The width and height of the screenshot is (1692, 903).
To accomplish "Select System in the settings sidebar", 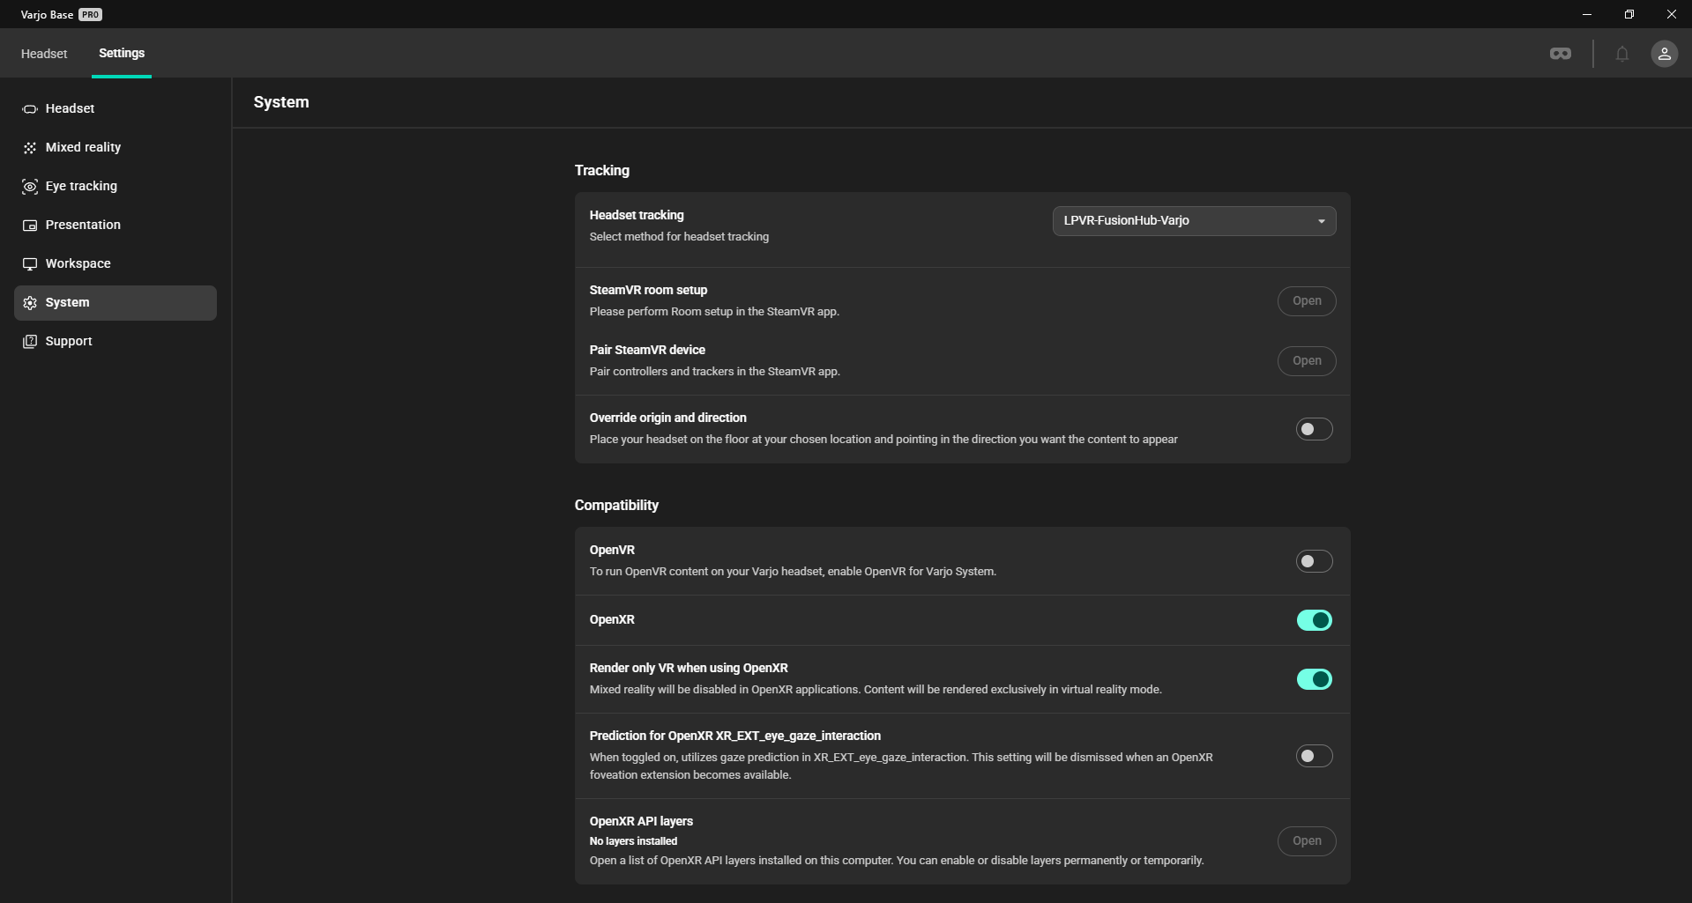I will tap(116, 303).
